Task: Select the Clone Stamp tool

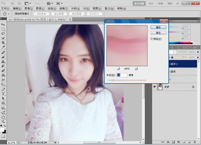Action: click(3, 61)
